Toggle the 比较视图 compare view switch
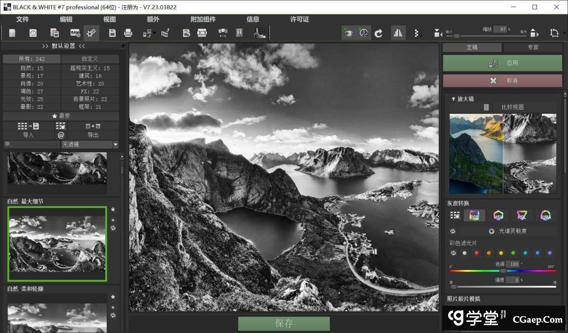 pos(487,107)
